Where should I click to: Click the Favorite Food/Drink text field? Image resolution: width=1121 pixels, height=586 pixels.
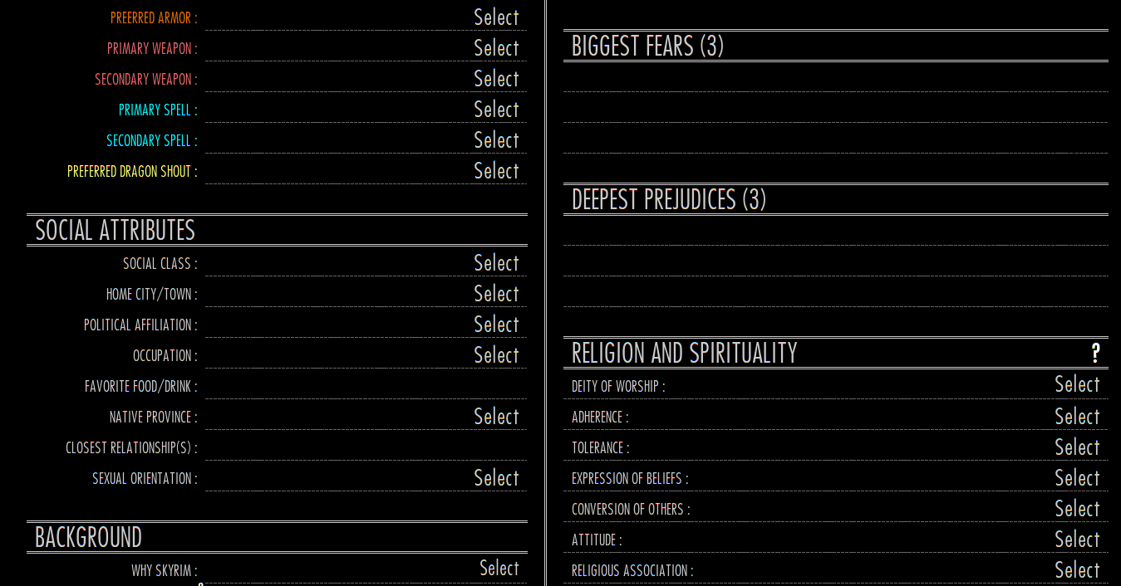click(366, 387)
